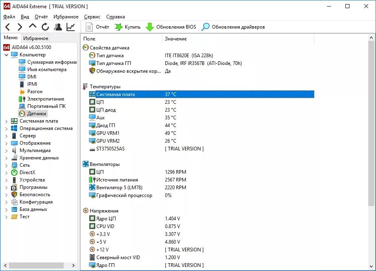
Task: Click the База данных database icon
Action: pos(14,209)
